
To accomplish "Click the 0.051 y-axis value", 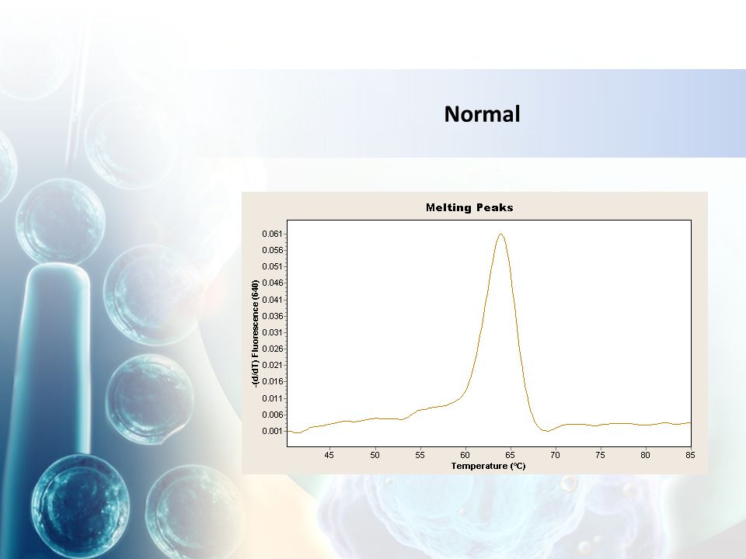I will click(272, 266).
